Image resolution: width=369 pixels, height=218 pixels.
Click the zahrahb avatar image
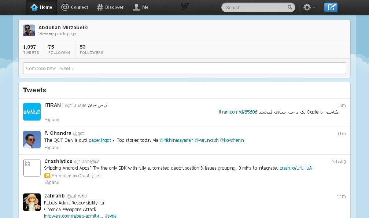coord(32,202)
